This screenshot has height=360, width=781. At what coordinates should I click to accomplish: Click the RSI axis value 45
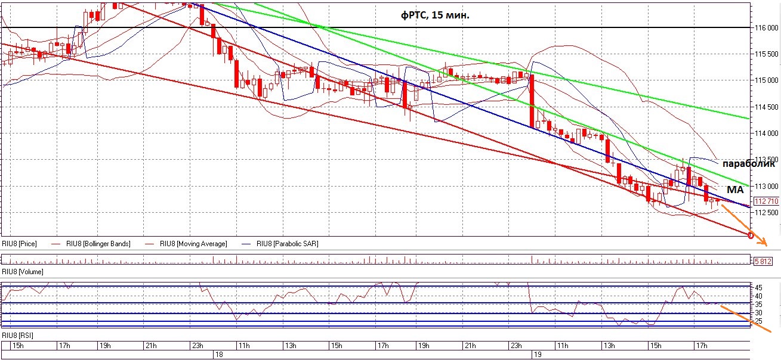759,287
